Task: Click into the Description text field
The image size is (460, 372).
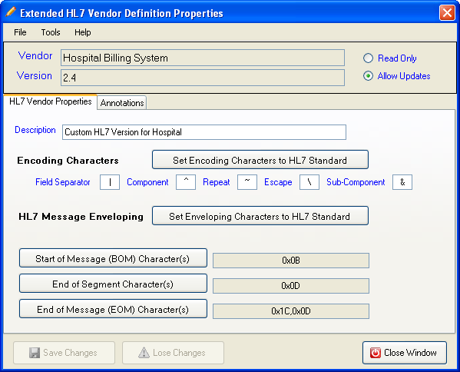Action: (x=204, y=132)
